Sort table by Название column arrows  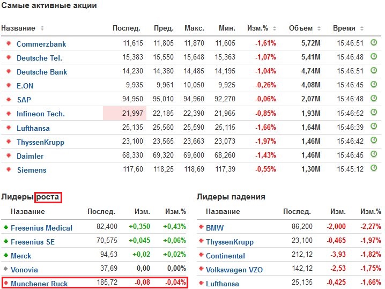click(42, 28)
